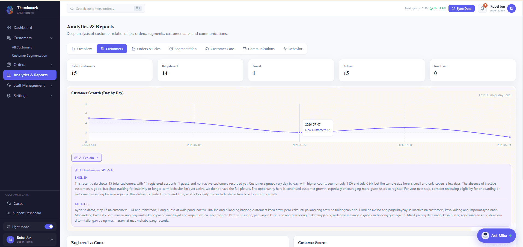Open the Ask Mika chat assistant
This screenshot has width=523, height=247.
click(x=496, y=236)
